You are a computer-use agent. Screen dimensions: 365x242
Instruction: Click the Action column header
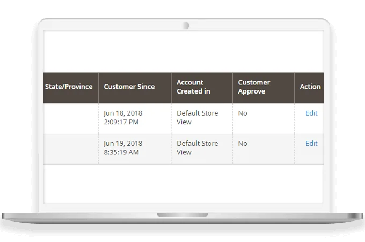click(310, 87)
